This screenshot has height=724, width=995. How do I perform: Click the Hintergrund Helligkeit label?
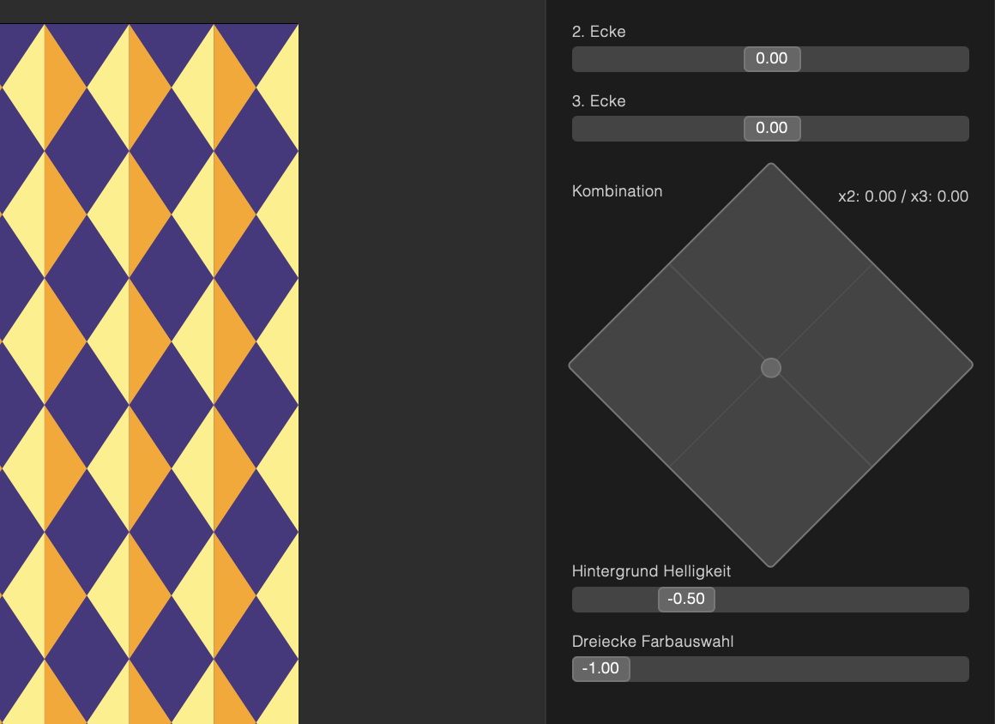click(651, 570)
